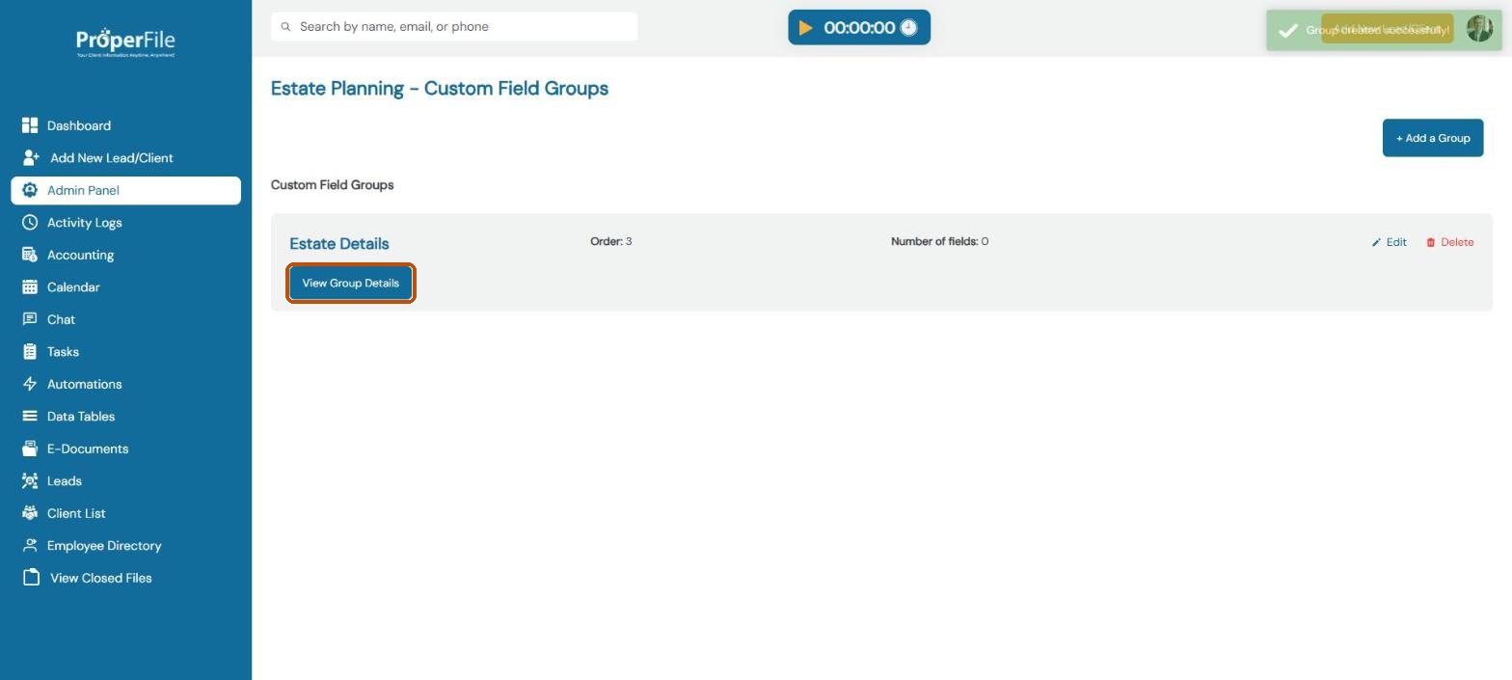Click the Admin Panel gear icon
1512x680 pixels.
[30, 190]
